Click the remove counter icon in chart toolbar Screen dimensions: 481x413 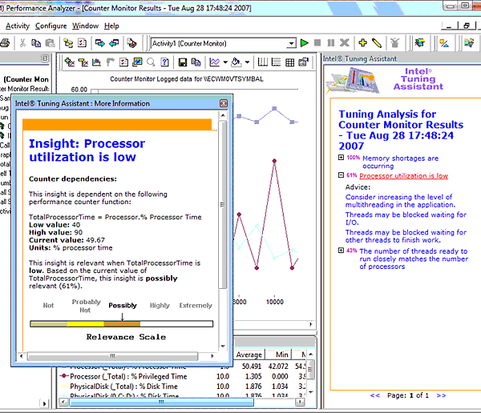(83, 62)
